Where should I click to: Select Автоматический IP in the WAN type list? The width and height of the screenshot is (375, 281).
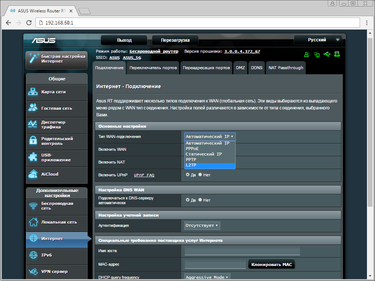210,143
